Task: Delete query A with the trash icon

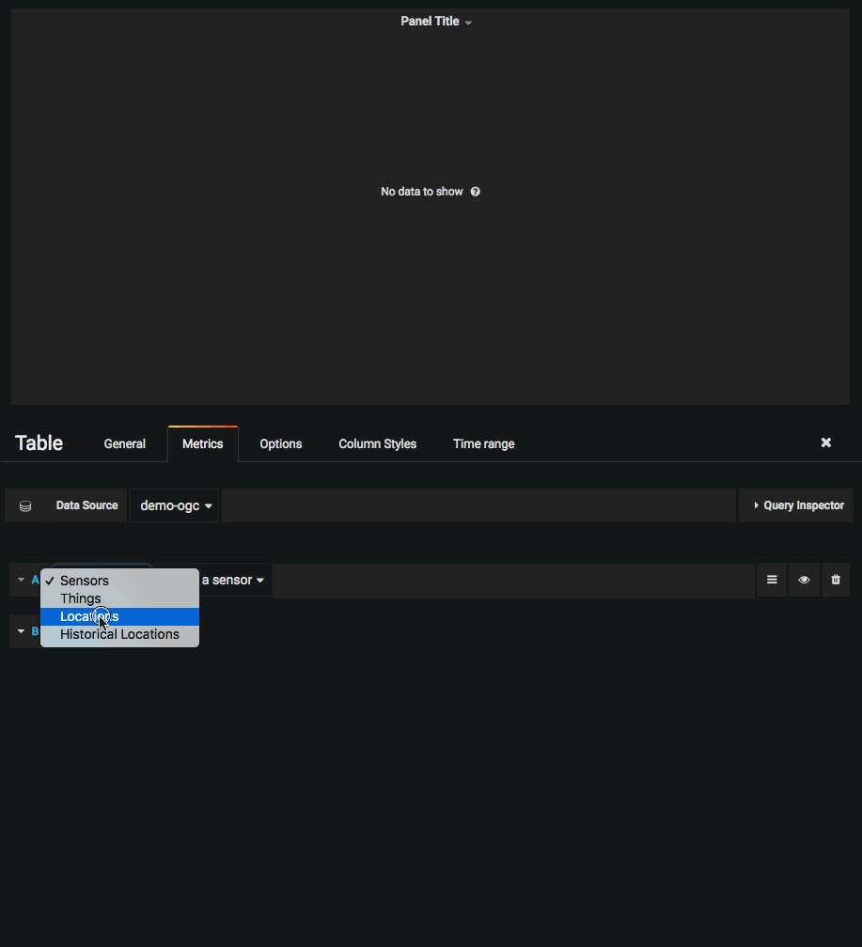Action: (836, 580)
